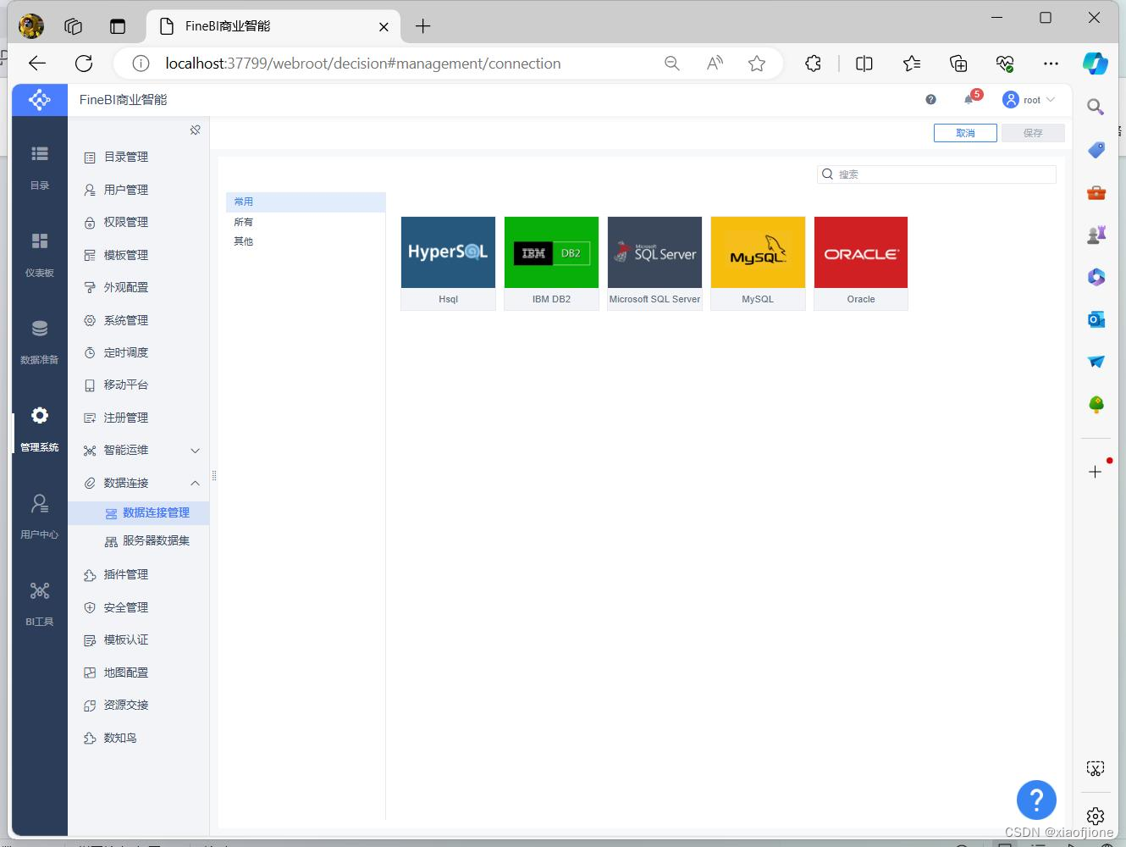
Task: Open notifications bell with 5 badge
Action: tap(971, 98)
